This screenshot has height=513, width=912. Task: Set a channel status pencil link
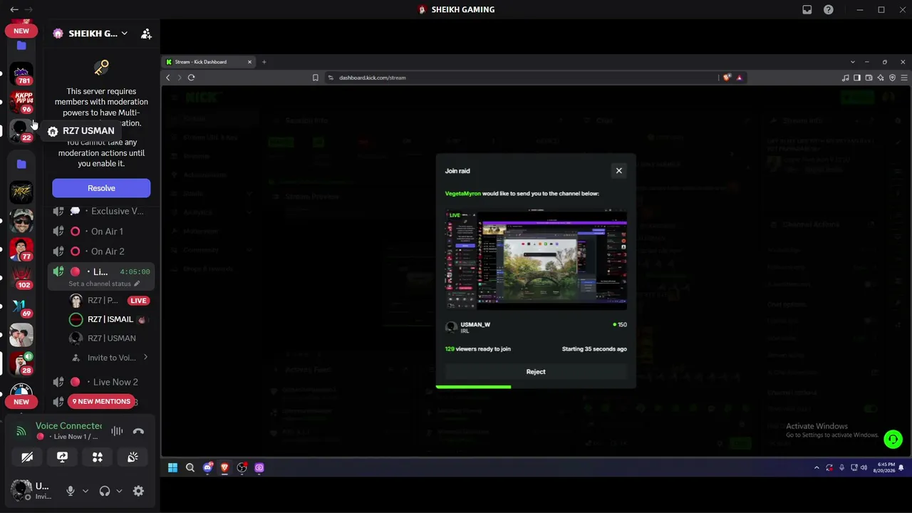click(x=104, y=284)
